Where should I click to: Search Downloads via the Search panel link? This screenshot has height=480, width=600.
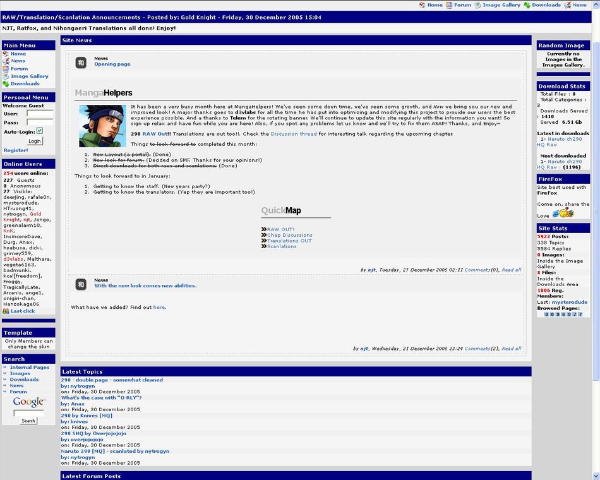coord(24,380)
